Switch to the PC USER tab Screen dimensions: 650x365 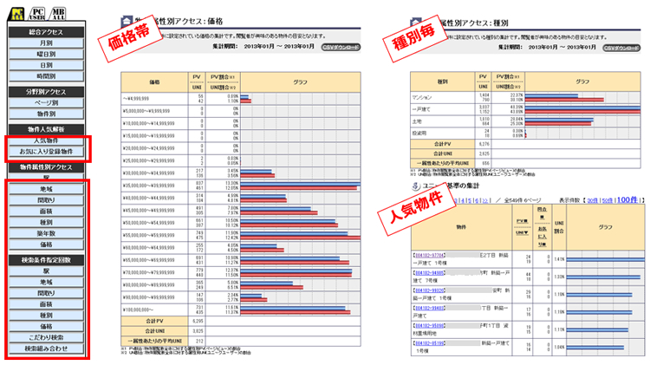[x=37, y=14]
